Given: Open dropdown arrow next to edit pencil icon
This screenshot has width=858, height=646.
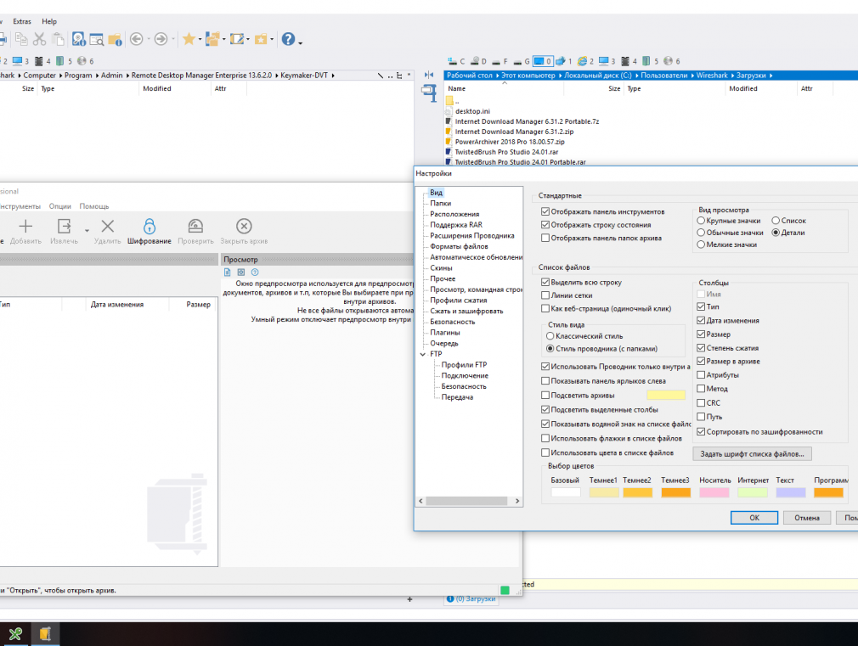Looking at the screenshot, I should click(248, 39).
